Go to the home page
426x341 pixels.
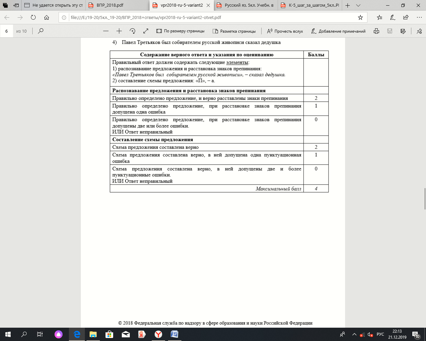(x=47, y=18)
